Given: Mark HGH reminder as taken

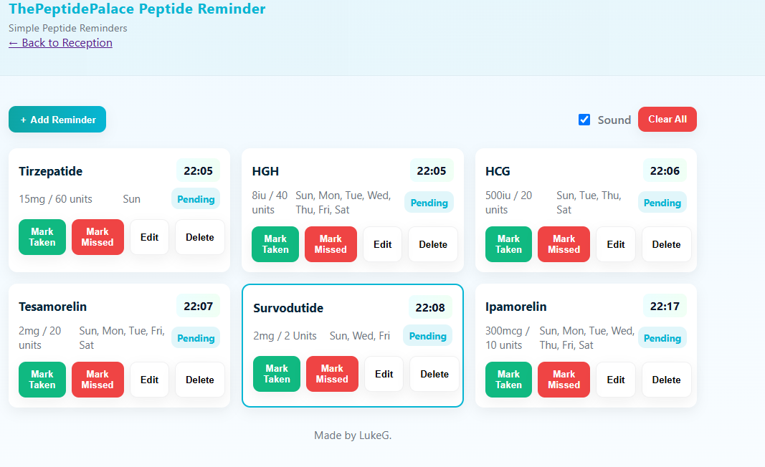Looking at the screenshot, I should (x=275, y=244).
